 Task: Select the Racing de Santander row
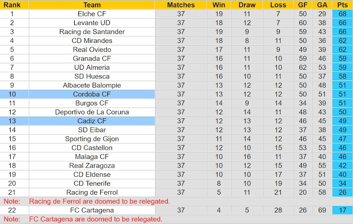click(x=92, y=32)
